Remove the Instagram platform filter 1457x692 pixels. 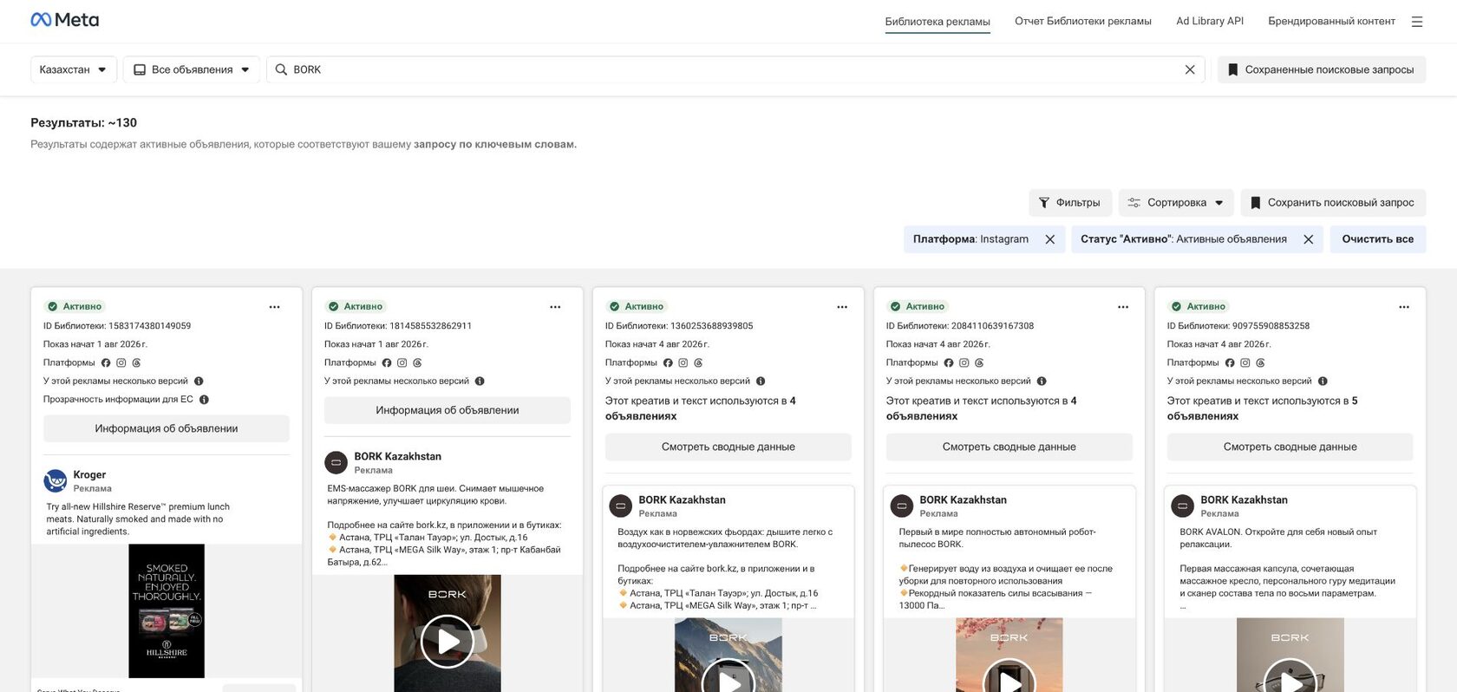point(1049,239)
